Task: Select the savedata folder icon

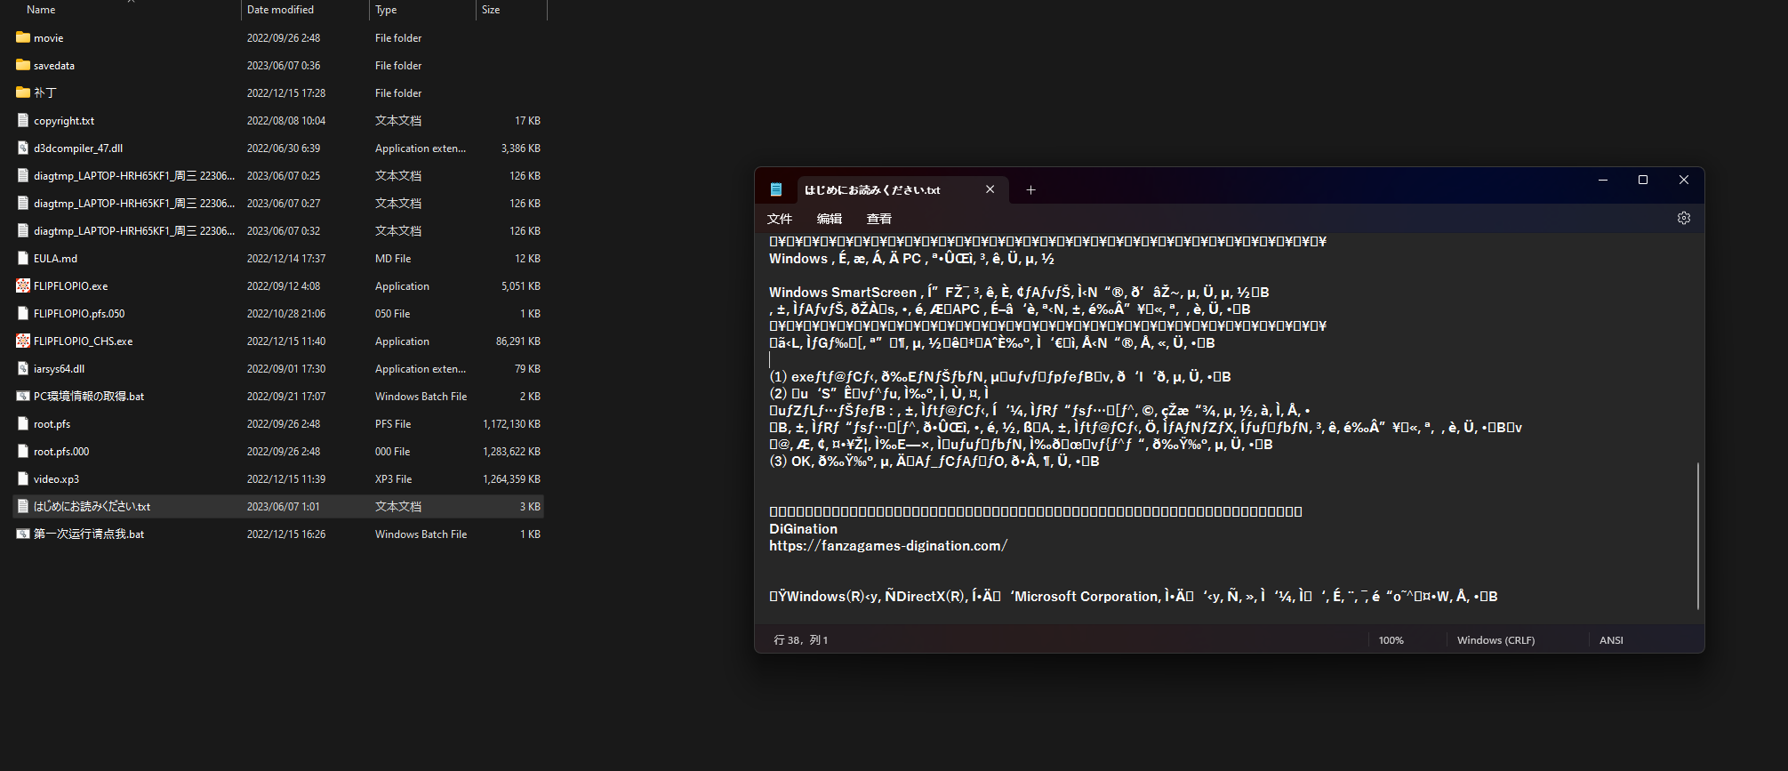Action: [x=23, y=66]
